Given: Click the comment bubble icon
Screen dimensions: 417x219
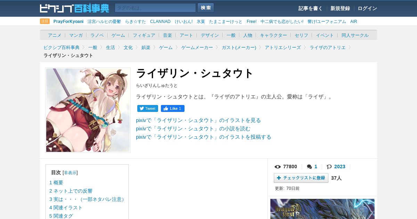Looking at the screenshot, I should 309,167.
